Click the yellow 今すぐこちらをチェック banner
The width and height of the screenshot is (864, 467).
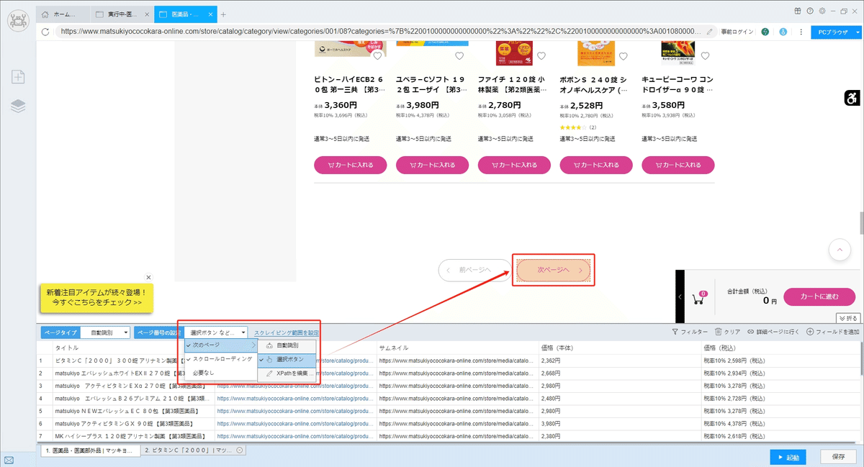pyautogui.click(x=96, y=299)
